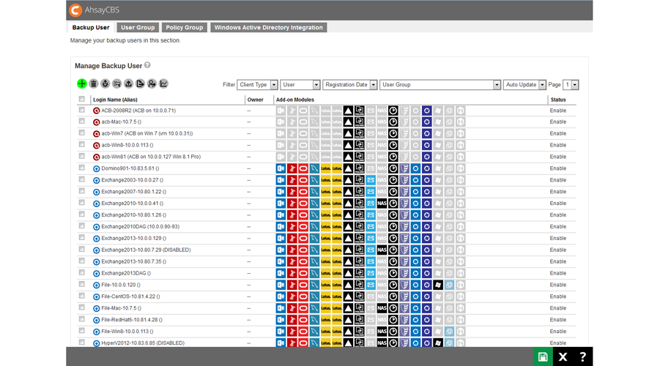Click the upload/export users toolbar icon

128,84
